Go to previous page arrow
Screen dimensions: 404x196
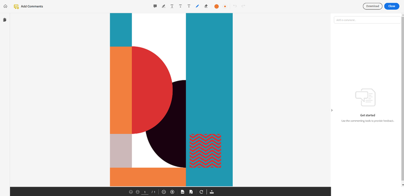click(x=131, y=192)
